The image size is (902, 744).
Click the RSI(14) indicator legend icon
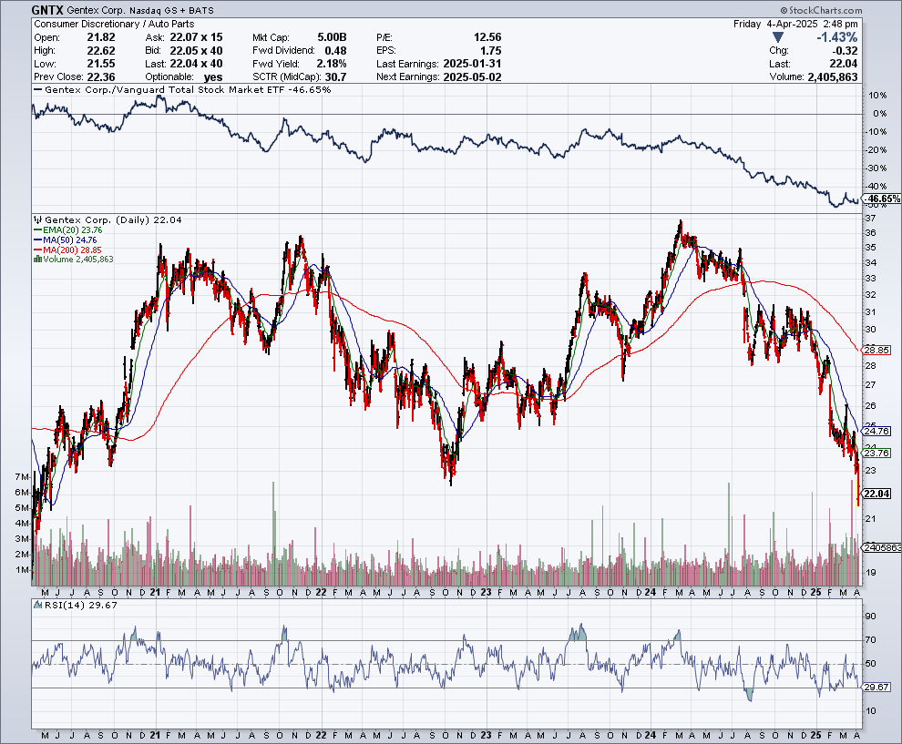coord(38,605)
